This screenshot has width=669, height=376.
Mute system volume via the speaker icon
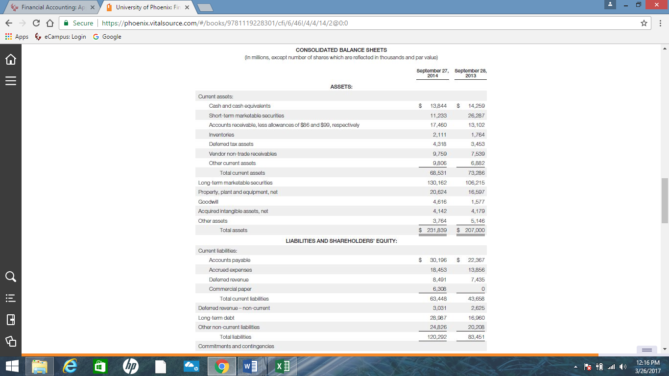[623, 366]
